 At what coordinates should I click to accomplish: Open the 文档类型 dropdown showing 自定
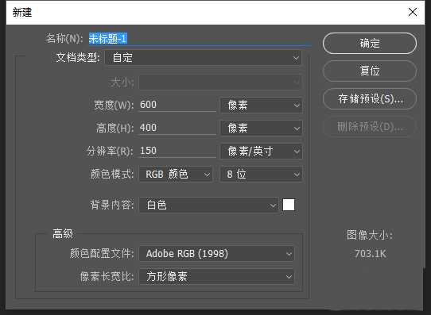coord(203,58)
